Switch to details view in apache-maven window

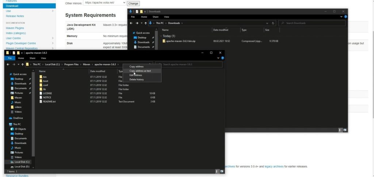217,171
